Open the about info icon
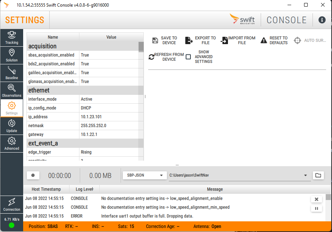 point(322,20)
